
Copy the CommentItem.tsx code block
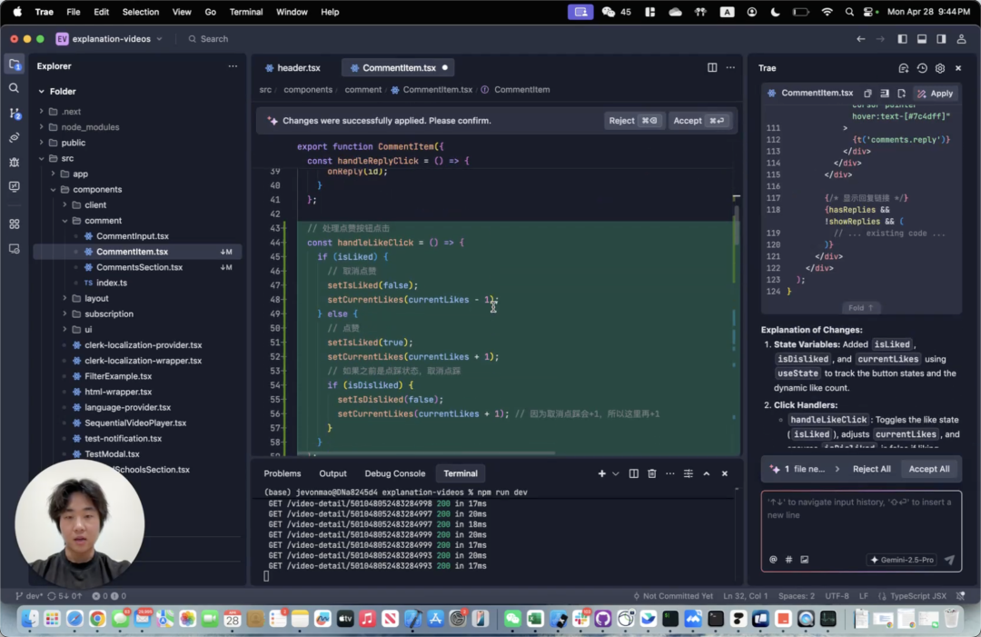point(868,94)
